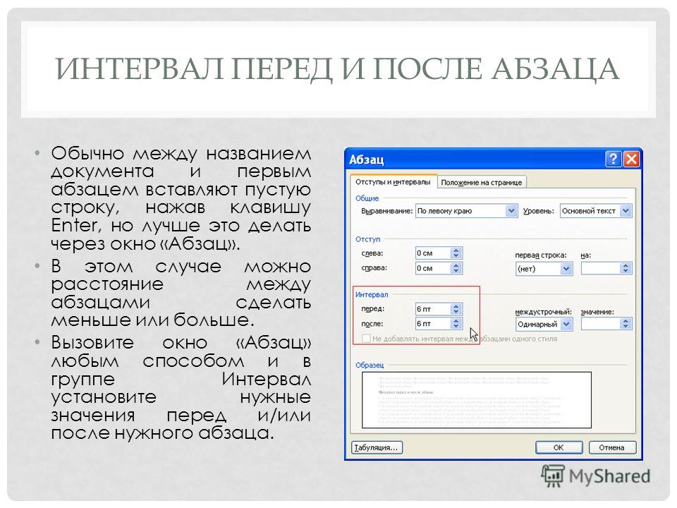Click the Табуляция... button
Screen dimensions: 677x508
[377, 447]
